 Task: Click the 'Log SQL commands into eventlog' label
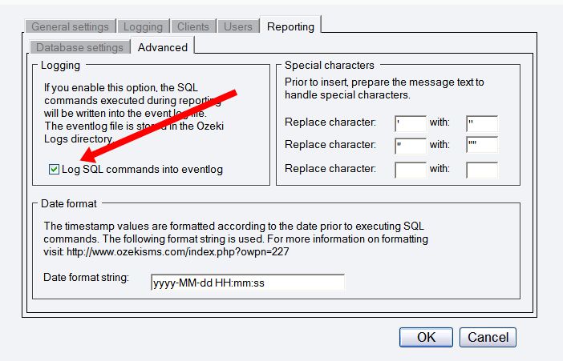point(143,169)
